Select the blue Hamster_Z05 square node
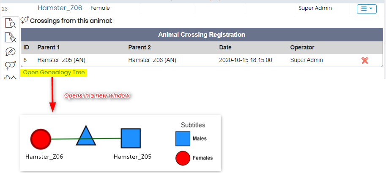 tap(131, 138)
